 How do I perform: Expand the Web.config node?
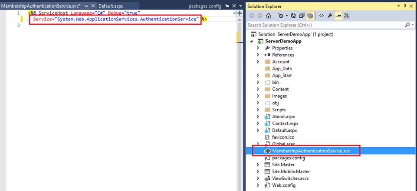tap(258, 185)
